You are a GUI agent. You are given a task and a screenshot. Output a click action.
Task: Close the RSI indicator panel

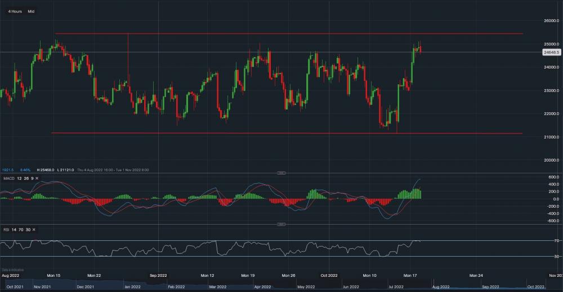pos(34,230)
